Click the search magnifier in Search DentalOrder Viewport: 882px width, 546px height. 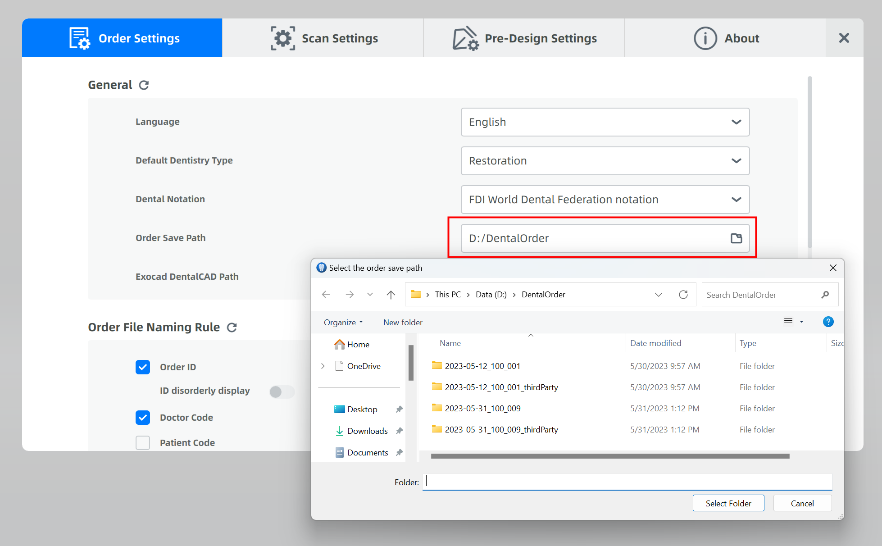click(825, 295)
